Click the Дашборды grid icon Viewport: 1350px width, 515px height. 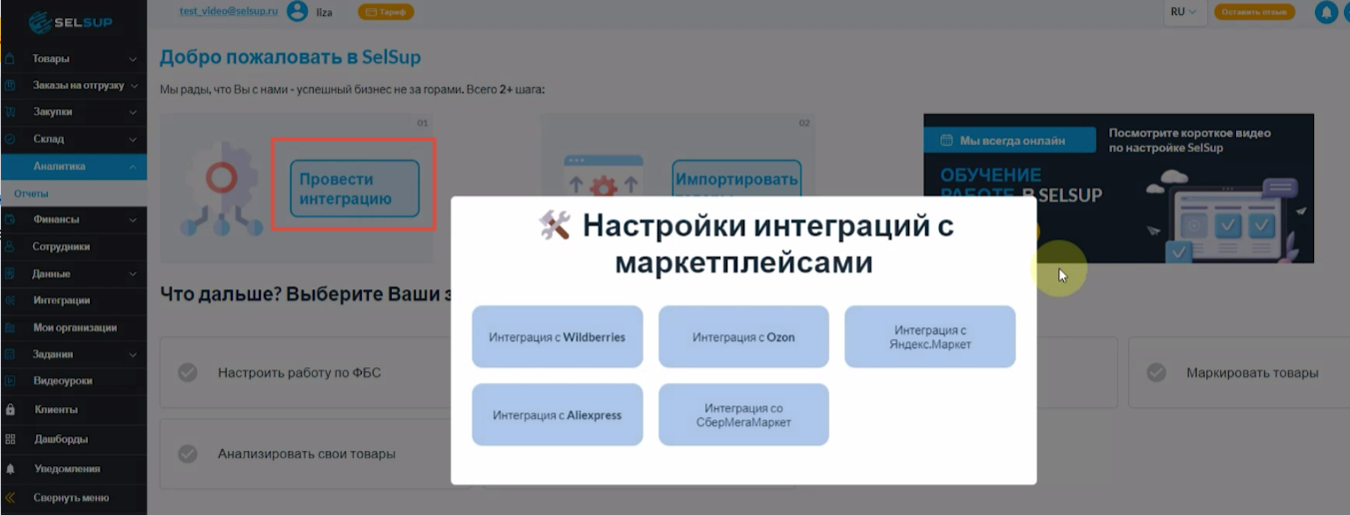click(10, 439)
